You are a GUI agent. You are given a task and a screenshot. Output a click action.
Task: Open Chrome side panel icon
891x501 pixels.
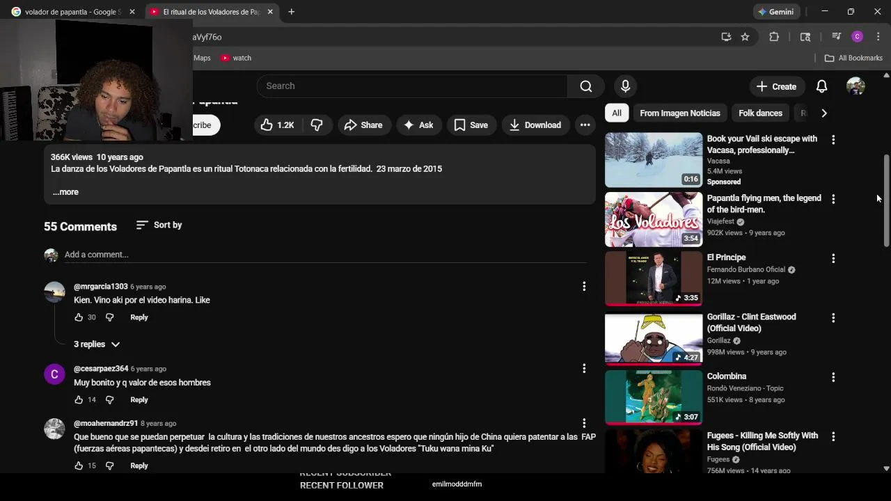[x=805, y=37]
